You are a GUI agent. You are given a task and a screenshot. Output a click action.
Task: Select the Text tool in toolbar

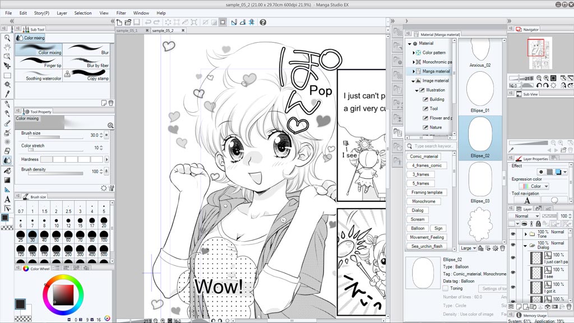point(7,199)
